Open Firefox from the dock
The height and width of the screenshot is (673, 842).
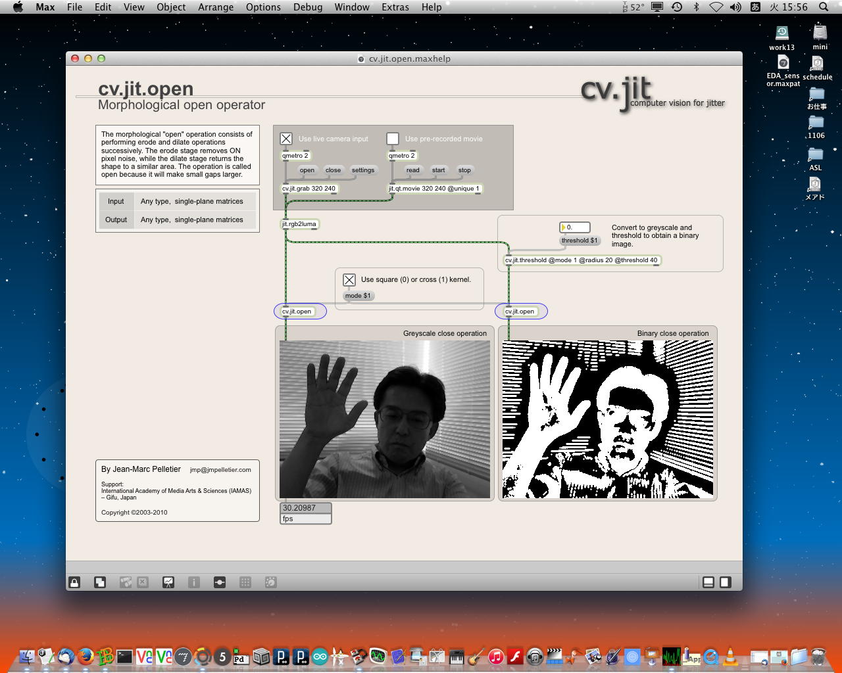(86, 656)
